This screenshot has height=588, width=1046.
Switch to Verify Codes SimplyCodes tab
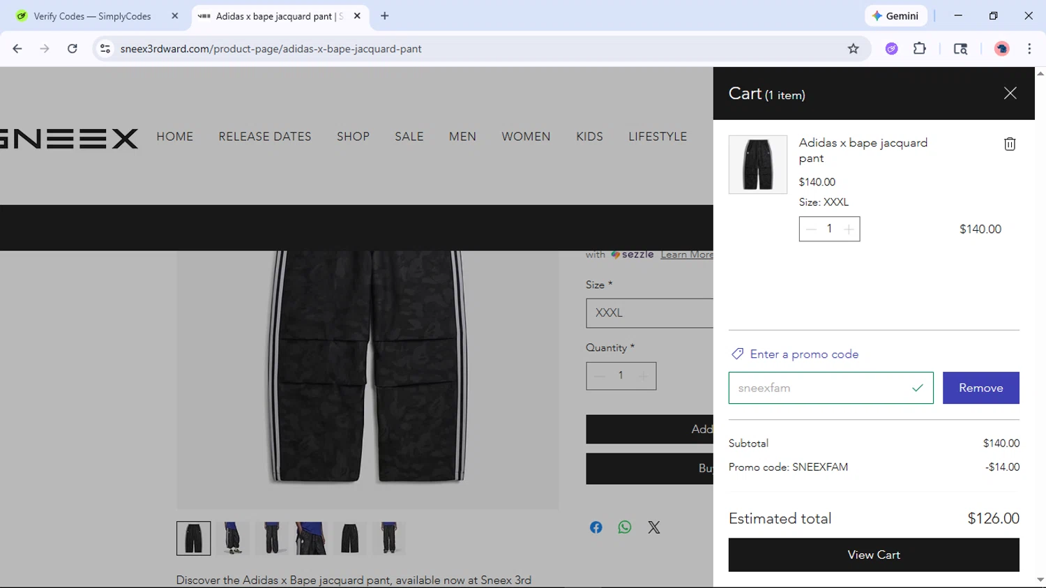(92, 16)
